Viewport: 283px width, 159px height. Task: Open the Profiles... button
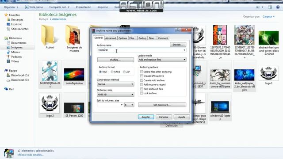[115, 60]
